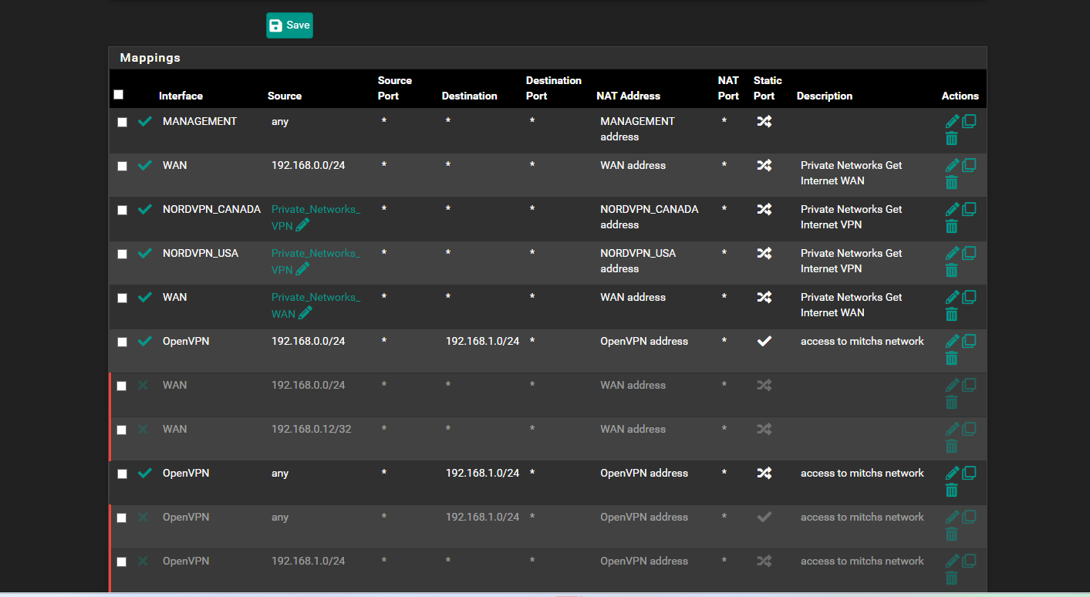Tick checkbox of OpenVPN row with source 192.168.0.0/24
This screenshot has width=1090, height=597.
pos(122,342)
